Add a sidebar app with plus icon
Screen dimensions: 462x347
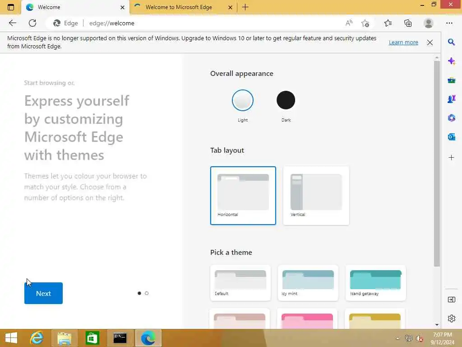click(x=451, y=158)
